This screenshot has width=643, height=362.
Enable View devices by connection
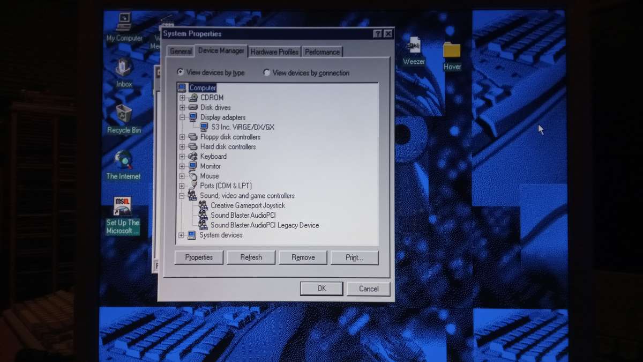coord(266,72)
